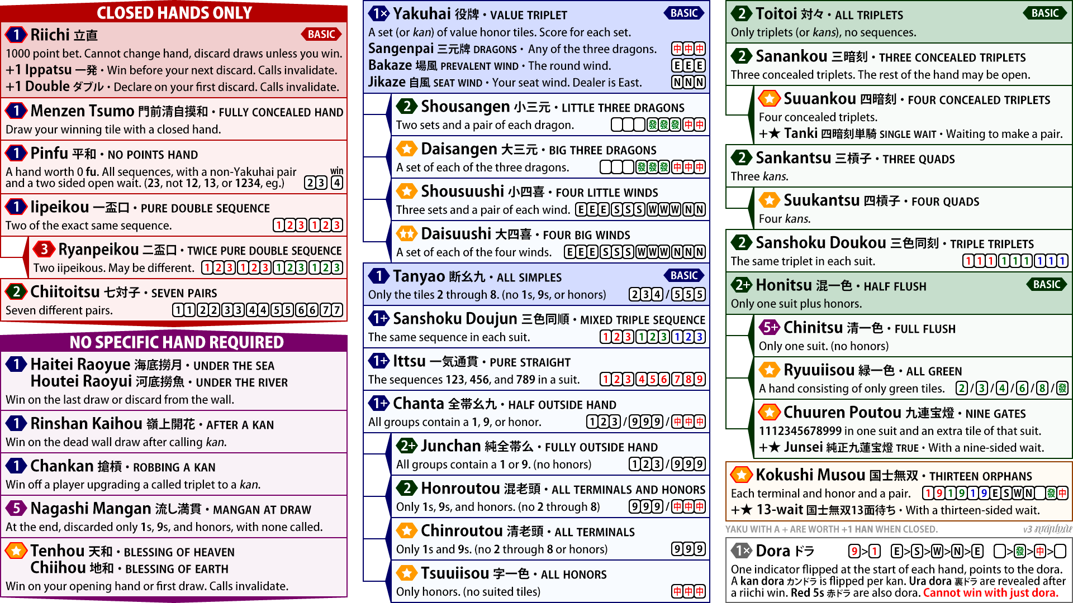Click the BASIC badge on the Tanyao entry
Image resolution: width=1073 pixels, height=603 pixels.
point(683,275)
